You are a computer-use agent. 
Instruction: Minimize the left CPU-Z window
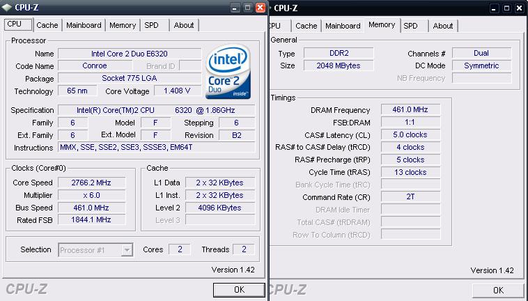pyautogui.click(x=234, y=8)
